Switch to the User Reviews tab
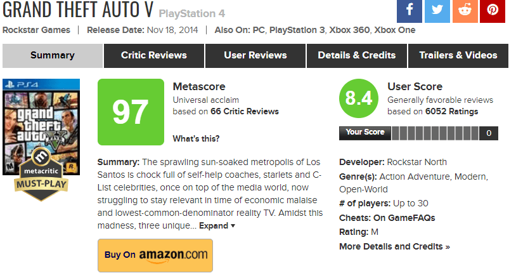This screenshot has height=273, width=516. pos(255,55)
